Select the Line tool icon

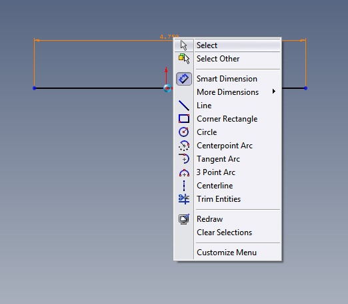[x=184, y=106]
